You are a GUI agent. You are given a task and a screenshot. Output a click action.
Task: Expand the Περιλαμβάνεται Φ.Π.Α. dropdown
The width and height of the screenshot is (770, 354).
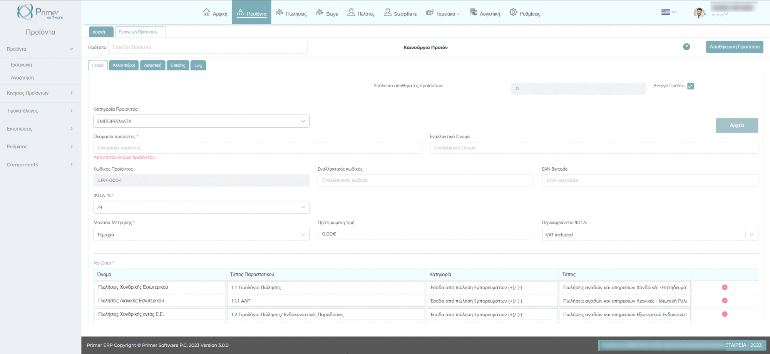coord(649,234)
